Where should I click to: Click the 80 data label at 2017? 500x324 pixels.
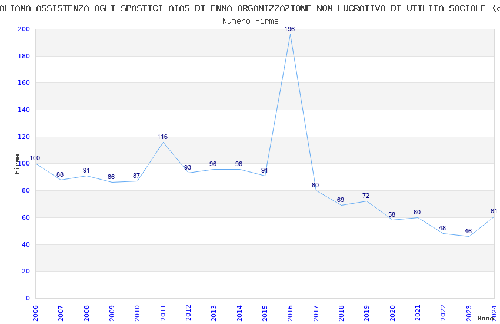click(x=315, y=185)
